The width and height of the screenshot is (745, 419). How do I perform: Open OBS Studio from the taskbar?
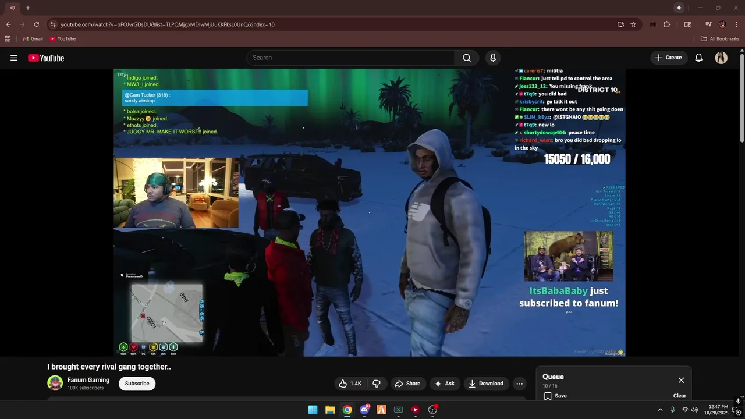tap(432, 410)
